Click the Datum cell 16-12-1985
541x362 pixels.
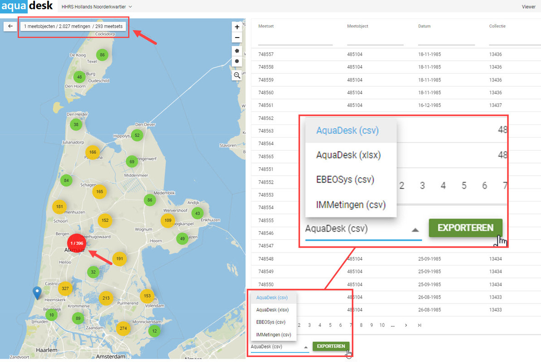(430, 105)
